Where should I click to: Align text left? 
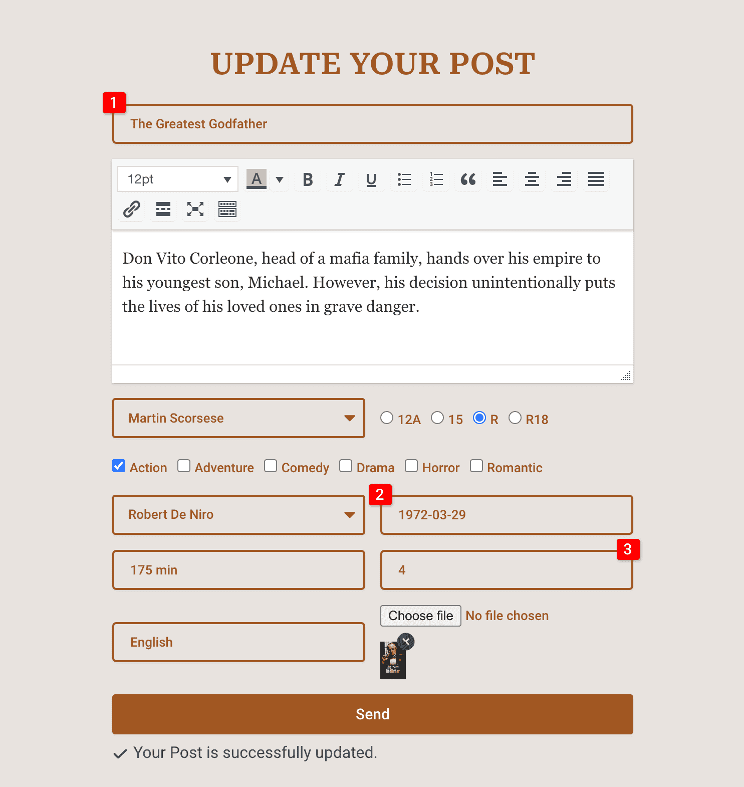coord(500,179)
